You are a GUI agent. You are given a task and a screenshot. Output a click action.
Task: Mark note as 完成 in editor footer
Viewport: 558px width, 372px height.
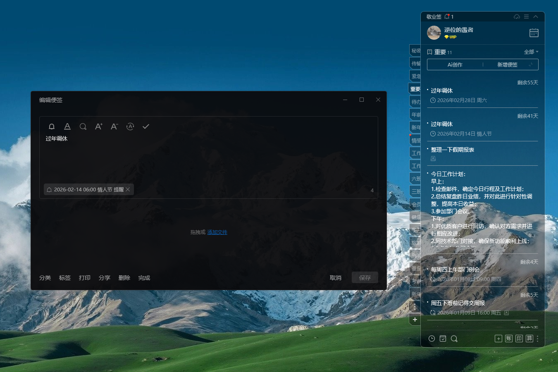144,278
